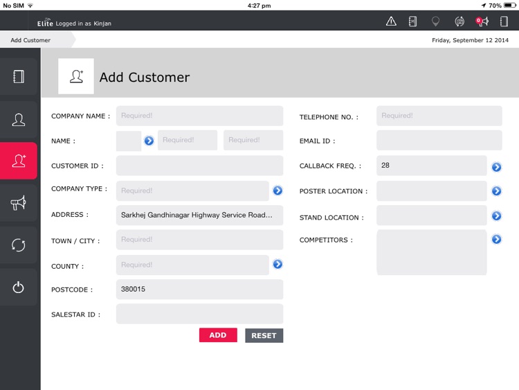Image resolution: width=519 pixels, height=390 pixels.
Task: Open the notebook icon in the sidebar
Action: coord(19,77)
